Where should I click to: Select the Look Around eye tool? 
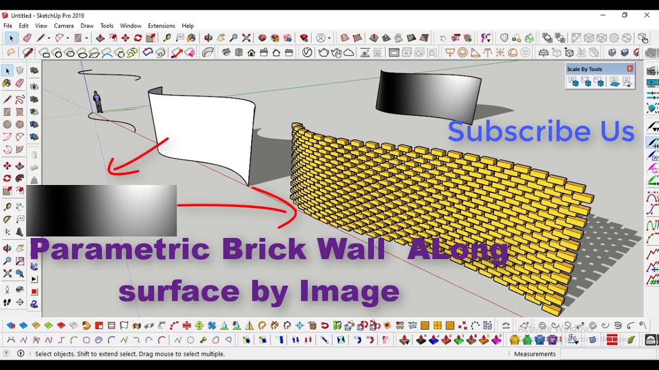pyautogui.click(x=20, y=289)
